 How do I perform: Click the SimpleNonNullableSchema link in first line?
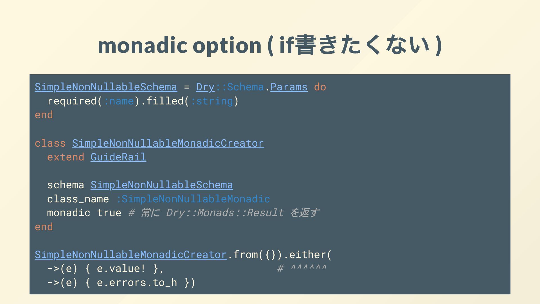tap(106, 87)
